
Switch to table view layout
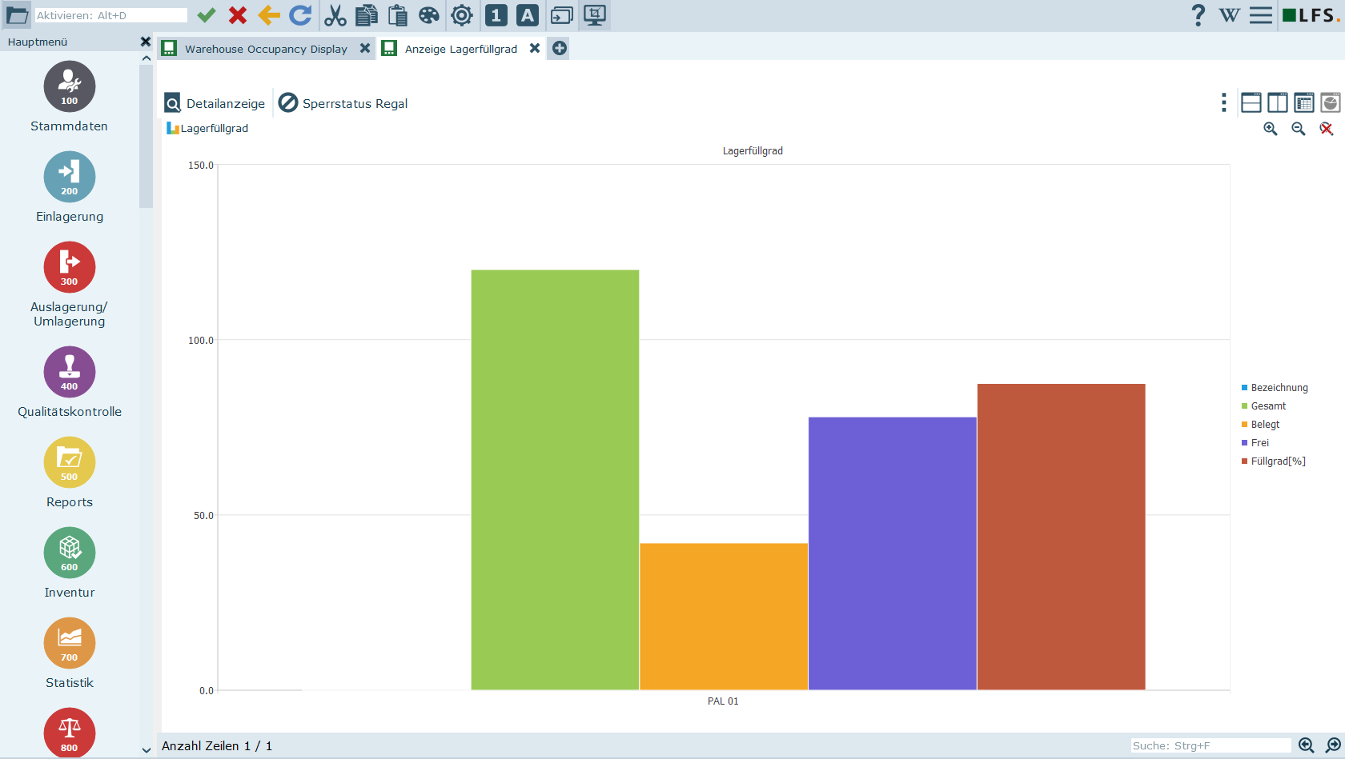(1304, 102)
